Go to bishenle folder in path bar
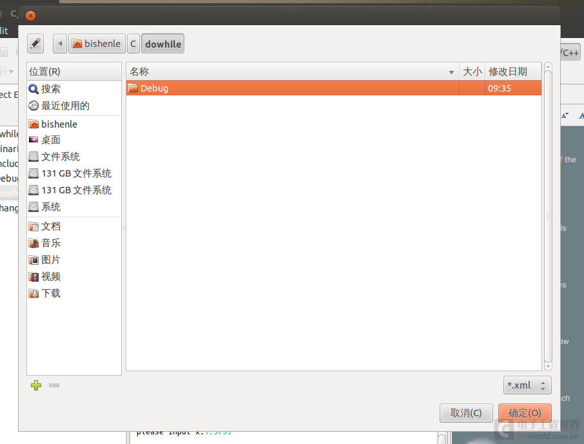 (x=97, y=44)
